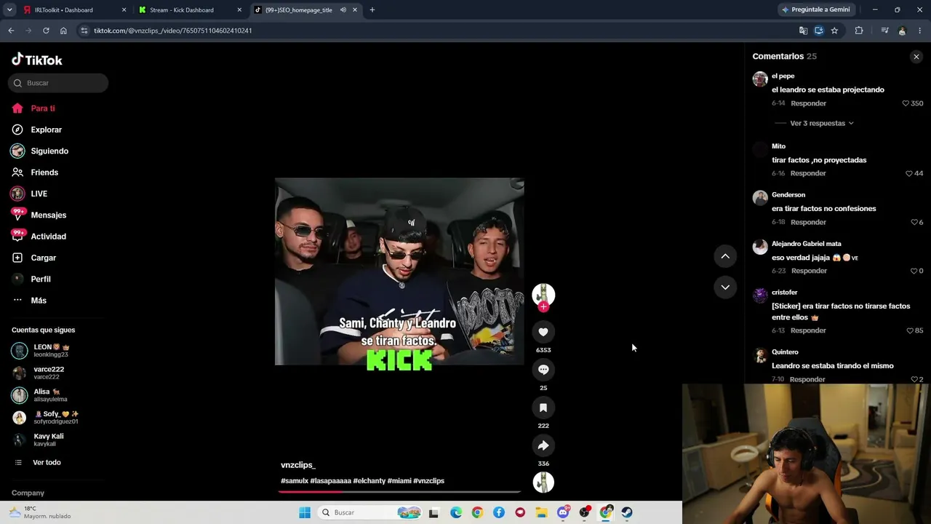Screen dimensions: 931x524
Task: Go to previous video with up arrow
Action: coord(725,256)
